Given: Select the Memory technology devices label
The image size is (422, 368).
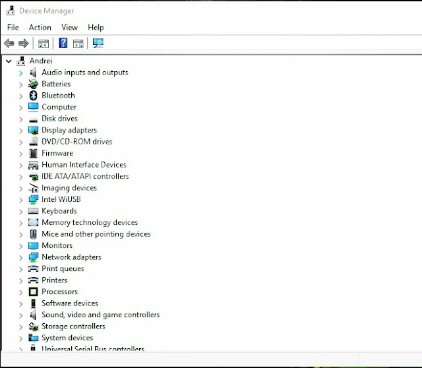Looking at the screenshot, I should [90, 222].
